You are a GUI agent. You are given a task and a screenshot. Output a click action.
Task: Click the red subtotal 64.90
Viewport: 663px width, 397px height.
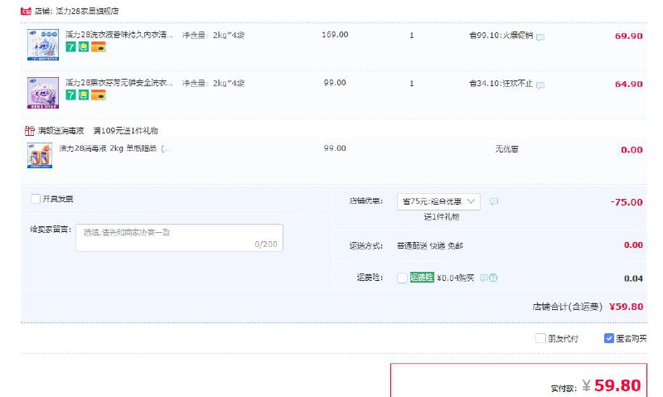click(x=629, y=85)
